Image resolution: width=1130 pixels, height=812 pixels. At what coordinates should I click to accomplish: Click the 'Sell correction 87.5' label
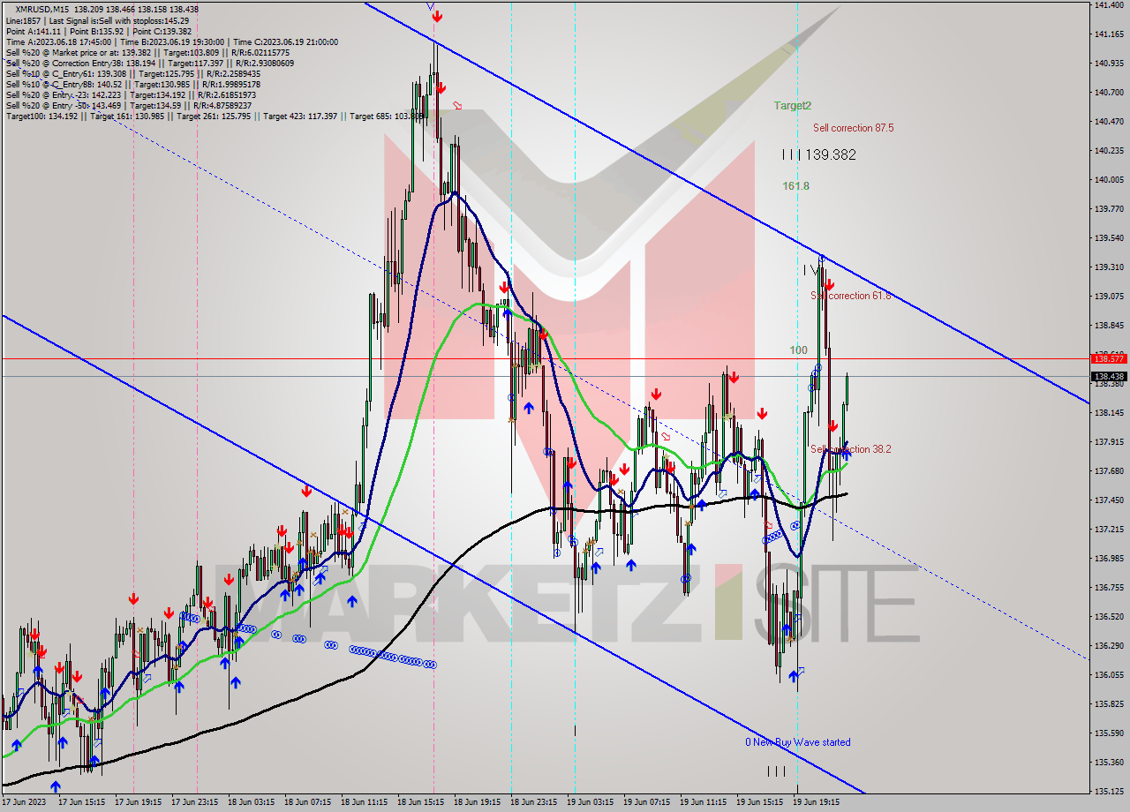854,128
